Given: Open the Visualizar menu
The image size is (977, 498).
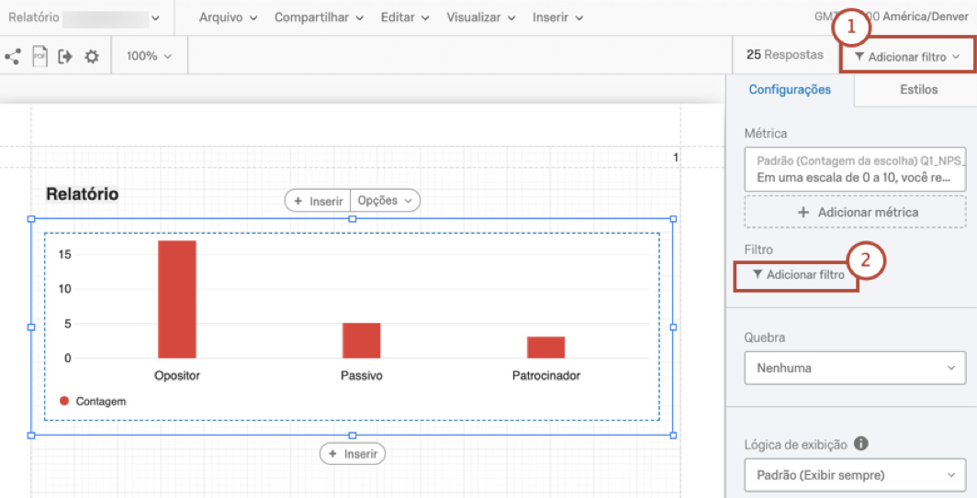Looking at the screenshot, I should 480,17.
